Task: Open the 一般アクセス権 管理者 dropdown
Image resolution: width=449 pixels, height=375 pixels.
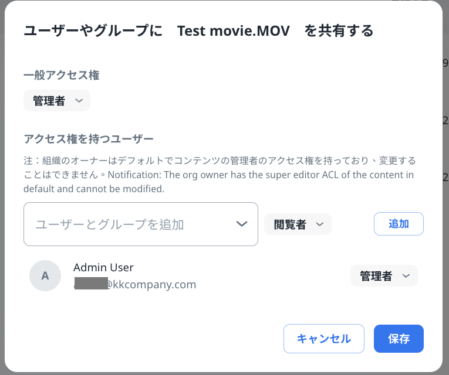Action: coord(56,101)
